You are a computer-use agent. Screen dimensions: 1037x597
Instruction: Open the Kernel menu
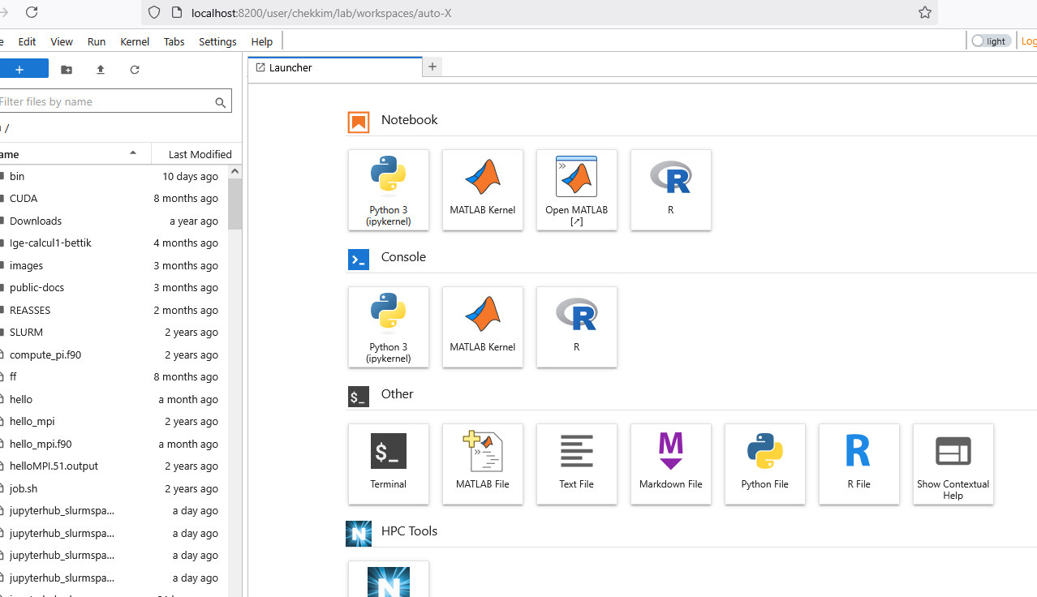click(x=135, y=41)
